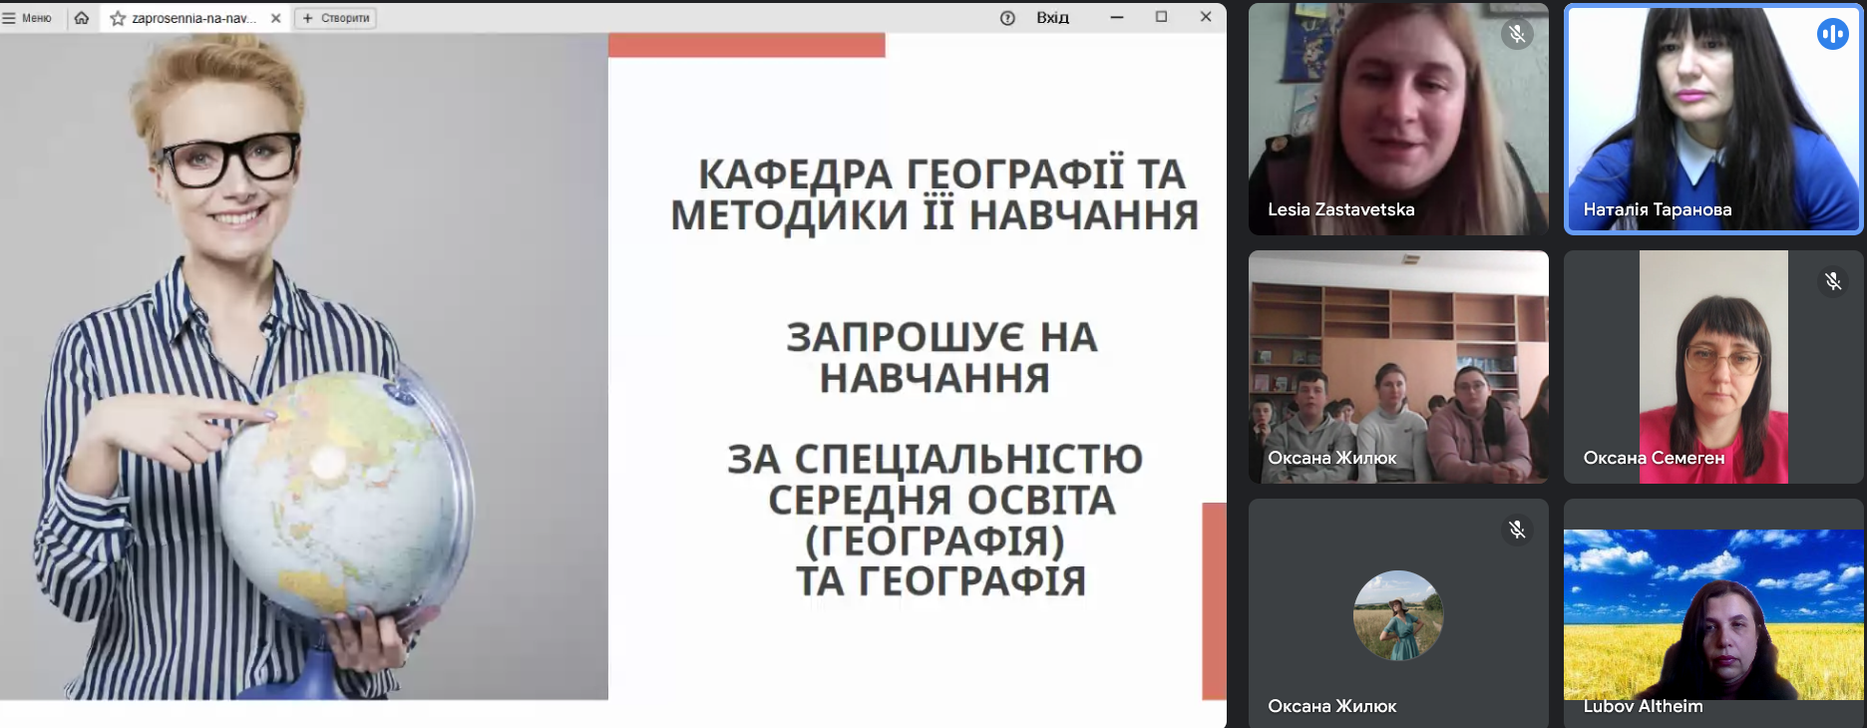This screenshot has height=728, width=1867.
Task: Click slide text ТА ГЕОГРАФІЯ
Action: coord(940,580)
